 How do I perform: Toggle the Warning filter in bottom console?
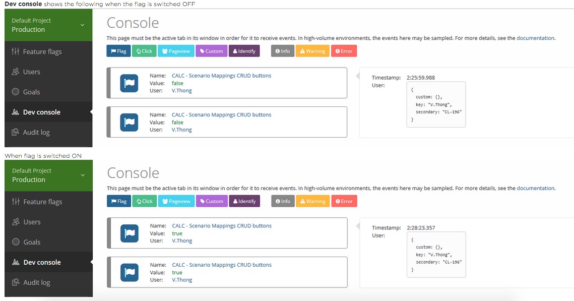(312, 201)
